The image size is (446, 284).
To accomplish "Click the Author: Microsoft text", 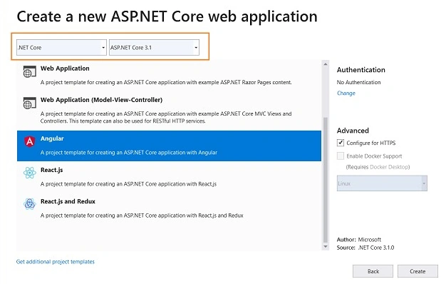I will [359, 240].
